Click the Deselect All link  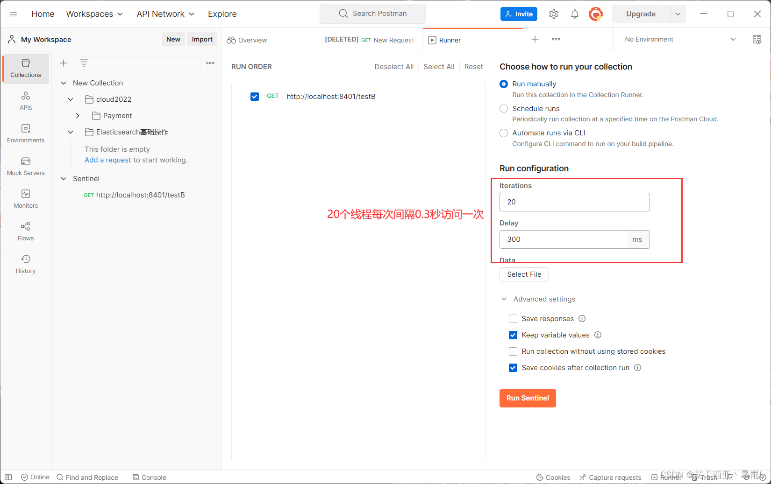point(394,67)
